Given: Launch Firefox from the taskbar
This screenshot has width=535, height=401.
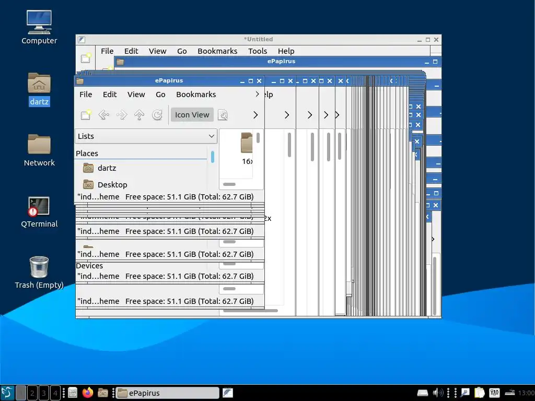Looking at the screenshot, I should 88,393.
